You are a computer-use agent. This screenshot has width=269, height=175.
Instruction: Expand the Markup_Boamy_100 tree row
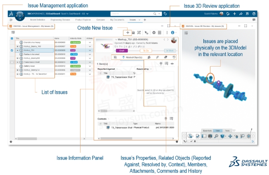tap(17, 46)
